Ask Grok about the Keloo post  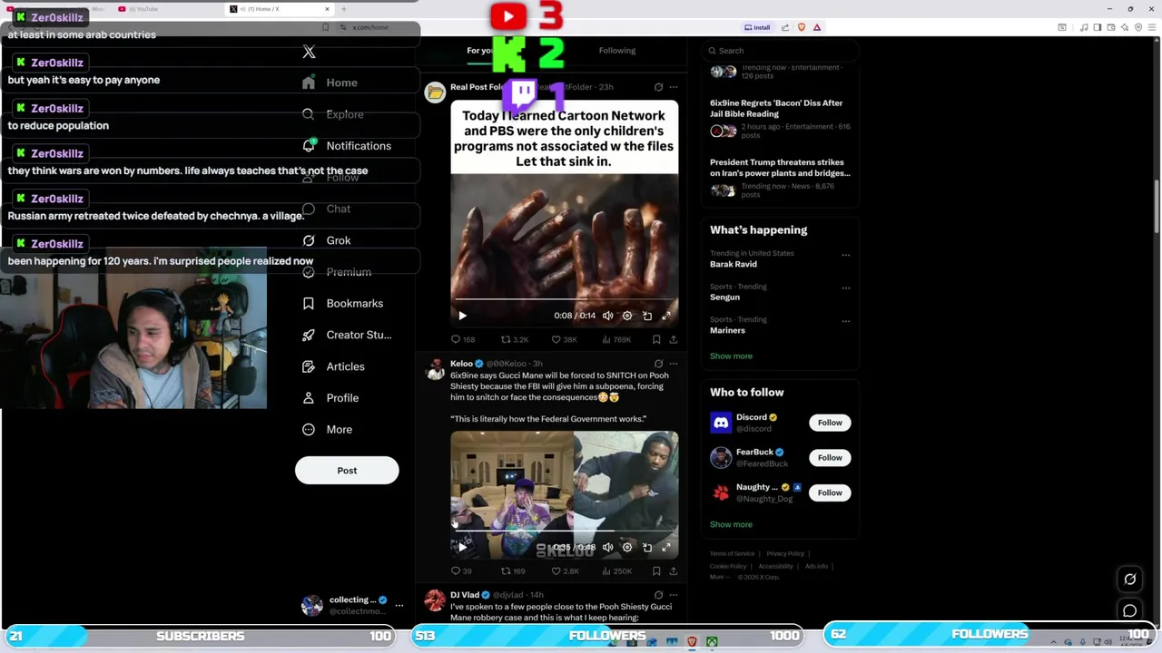pos(658,364)
